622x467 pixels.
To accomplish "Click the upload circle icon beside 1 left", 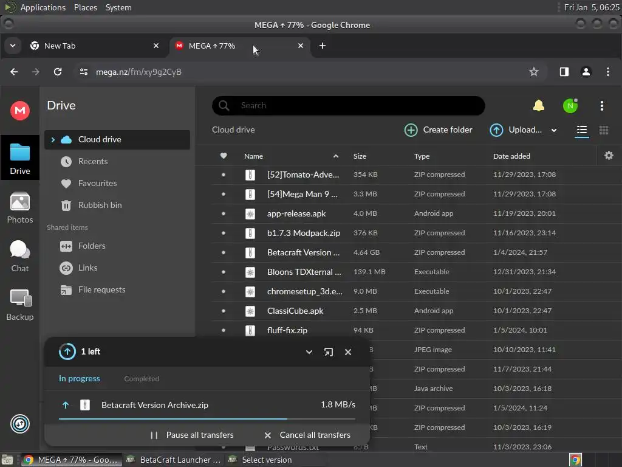I will point(67,351).
